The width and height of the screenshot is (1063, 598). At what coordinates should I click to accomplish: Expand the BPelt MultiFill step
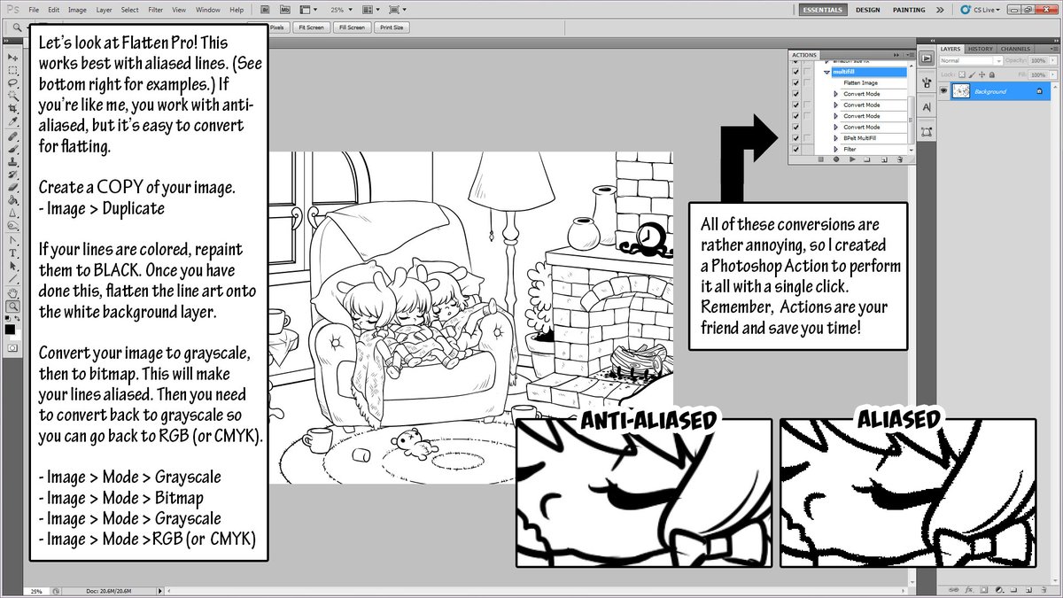pos(835,138)
